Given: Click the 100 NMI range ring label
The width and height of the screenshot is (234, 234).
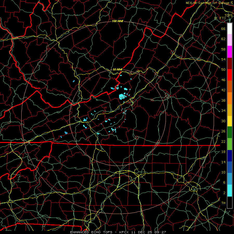Looking at the screenshot, I should 118,21.
